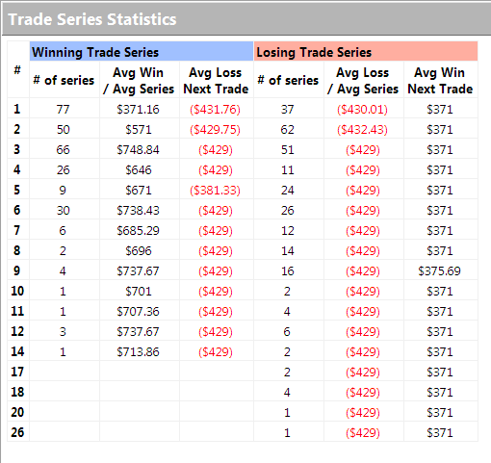Select row number 26
The image size is (491, 463).
(17, 432)
